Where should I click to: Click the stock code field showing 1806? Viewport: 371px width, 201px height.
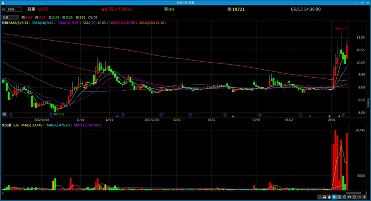point(14,10)
